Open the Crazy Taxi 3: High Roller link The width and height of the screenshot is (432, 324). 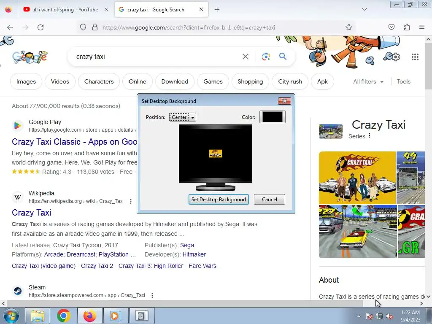click(151, 266)
